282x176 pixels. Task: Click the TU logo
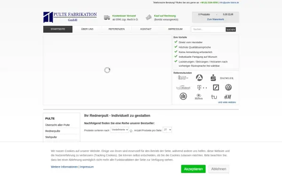pos(214,97)
